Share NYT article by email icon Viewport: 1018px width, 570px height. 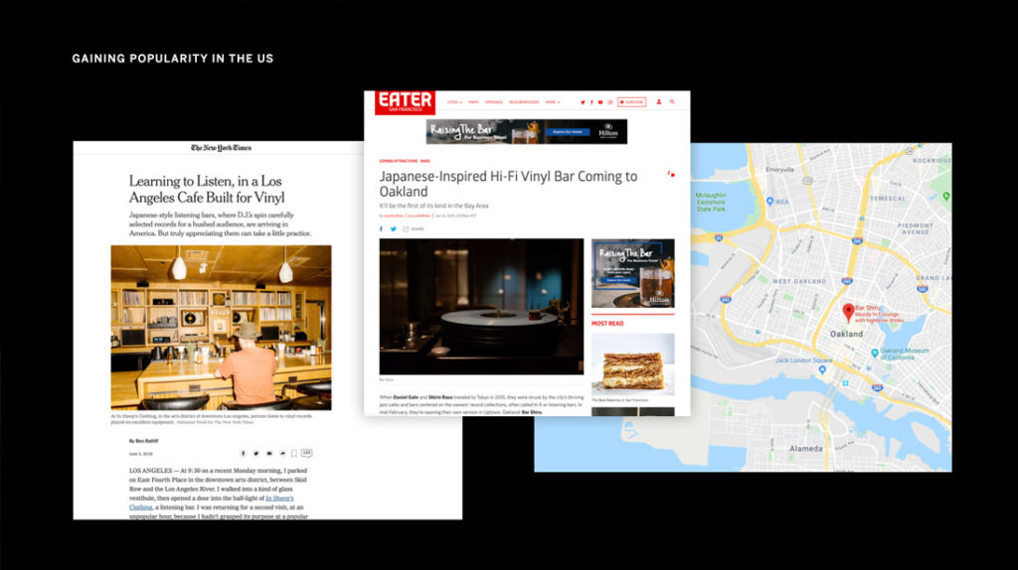269,453
